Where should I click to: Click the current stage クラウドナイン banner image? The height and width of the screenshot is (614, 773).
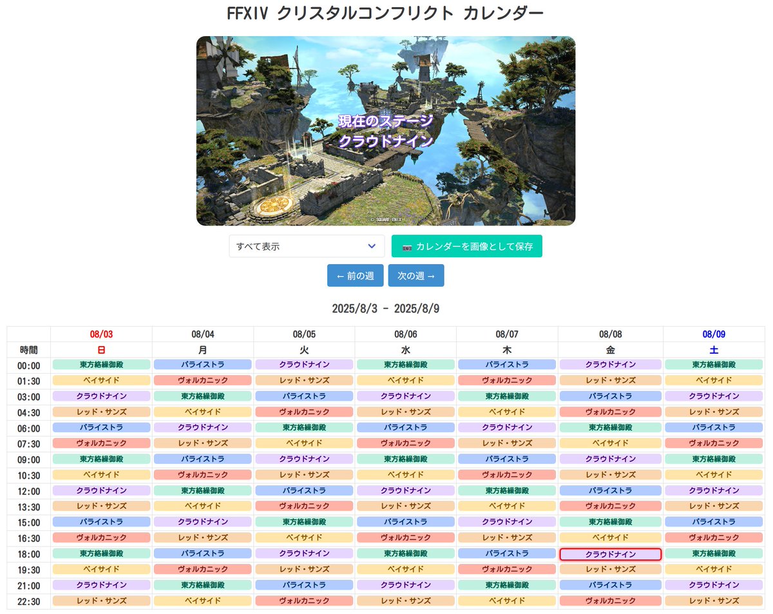tap(386, 131)
